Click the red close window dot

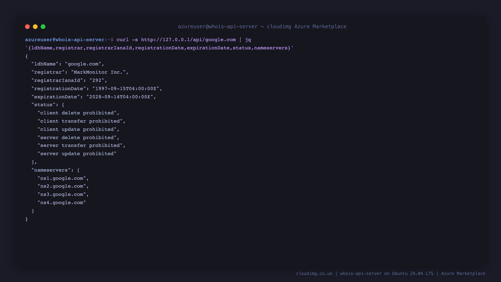[x=27, y=27]
